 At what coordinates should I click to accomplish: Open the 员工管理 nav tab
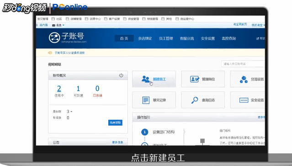166,38
